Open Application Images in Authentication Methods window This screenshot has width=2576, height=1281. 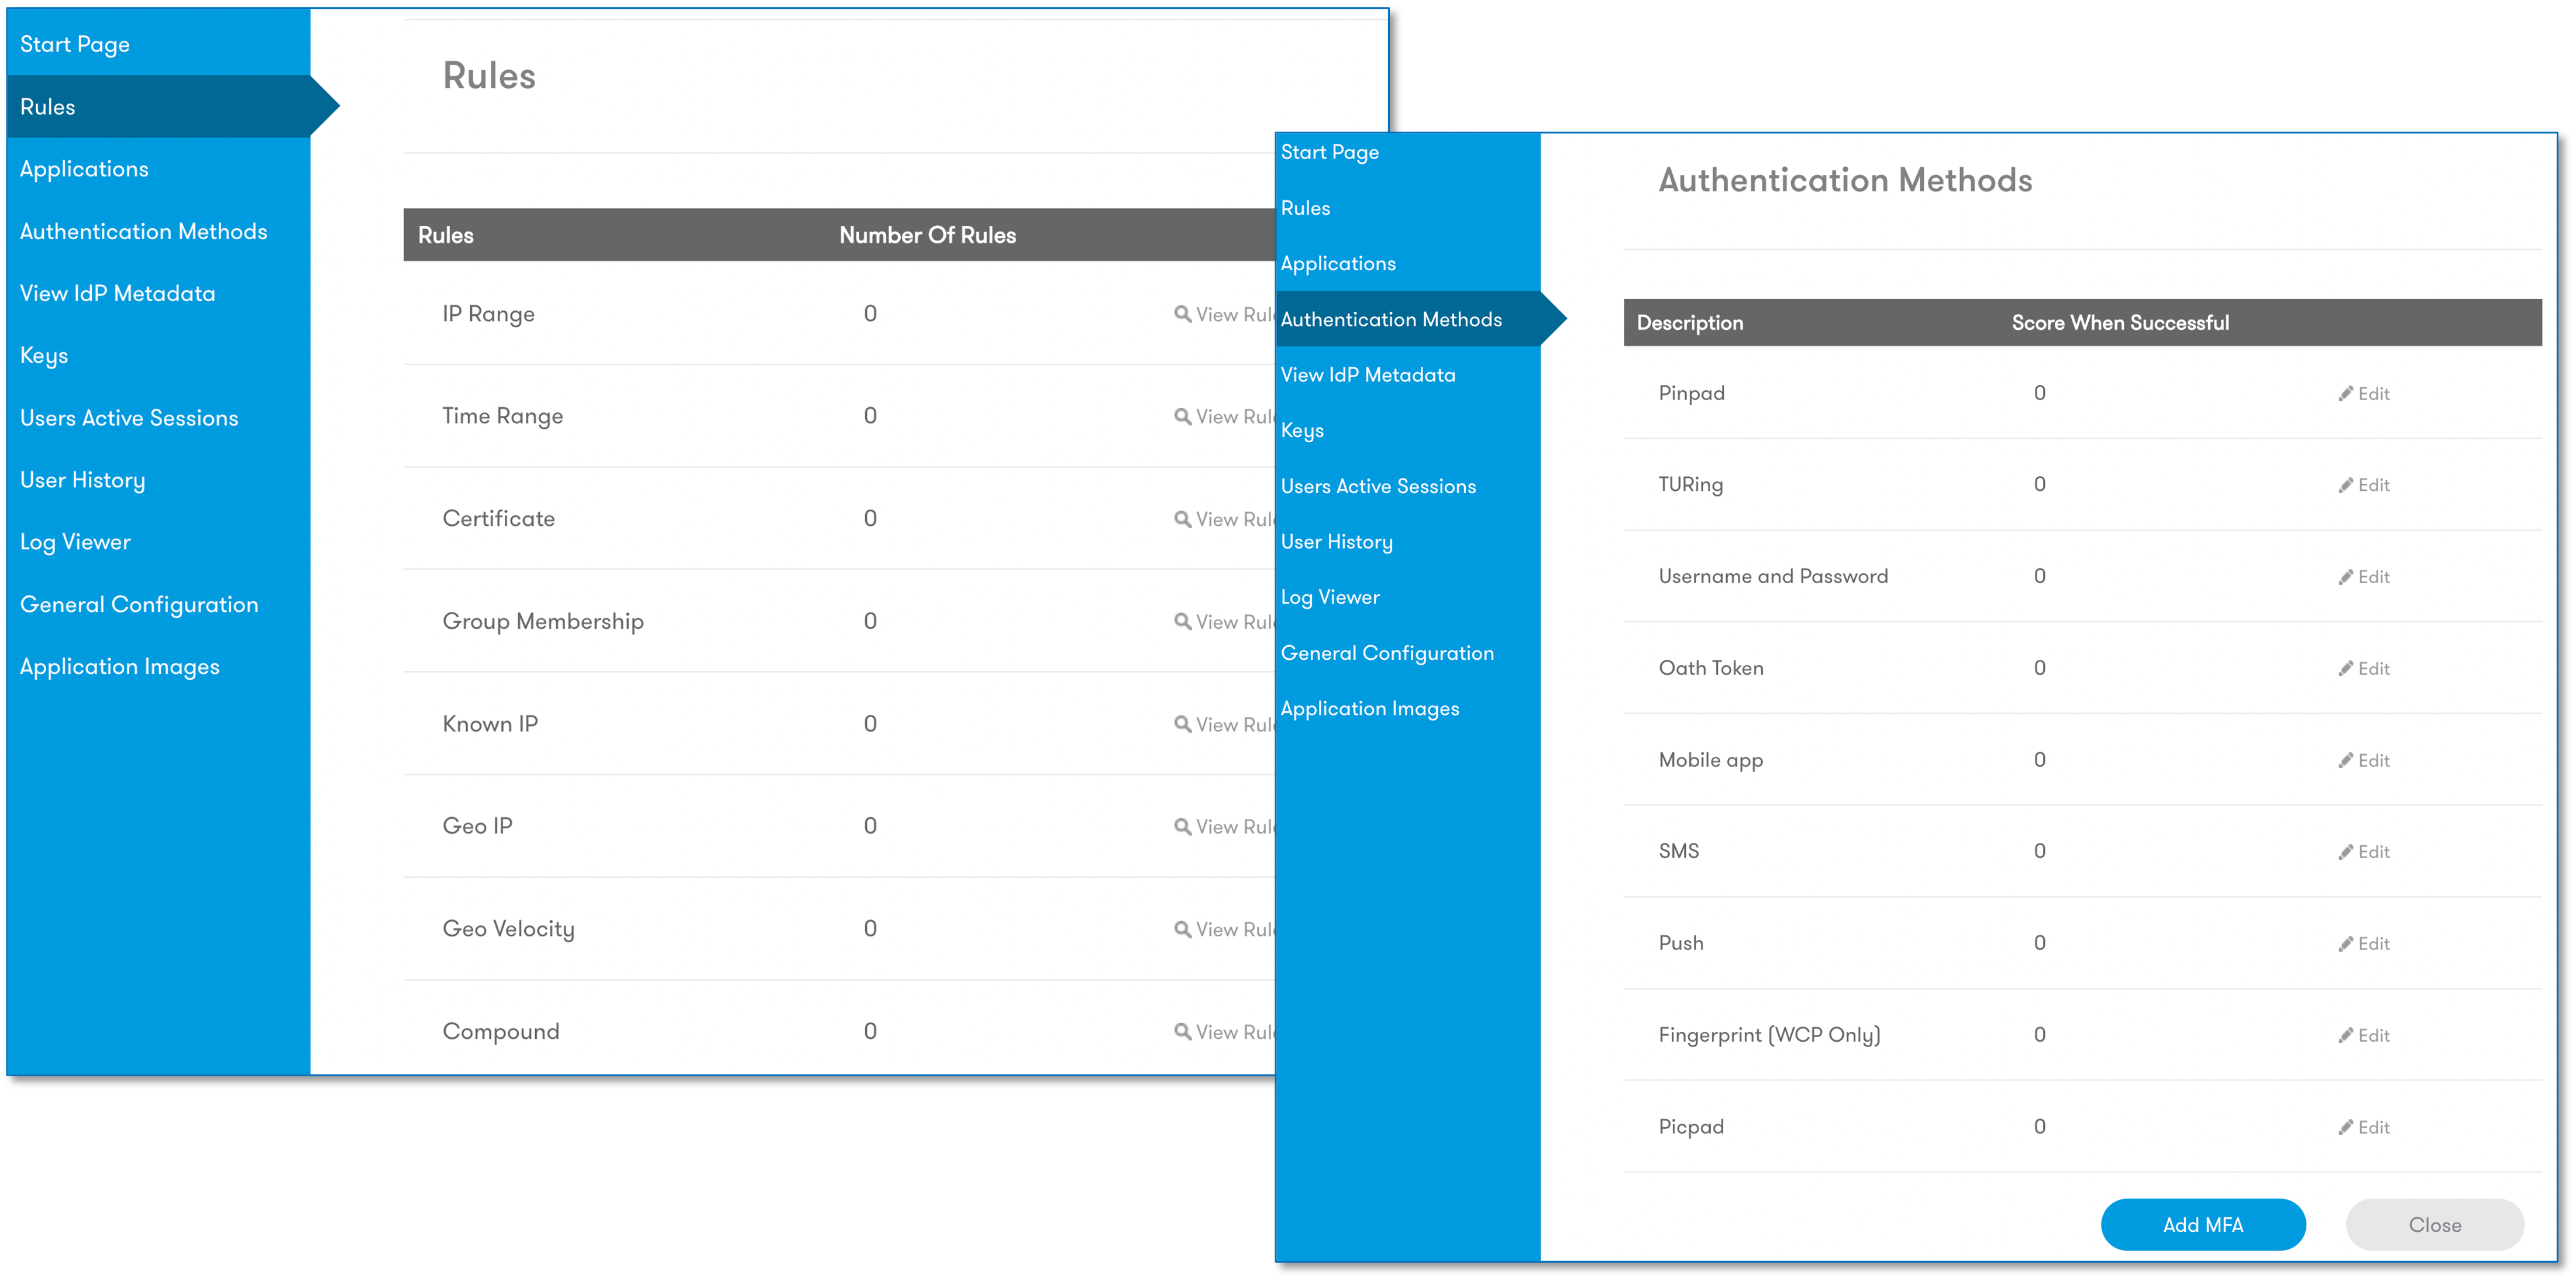pyautogui.click(x=1369, y=709)
